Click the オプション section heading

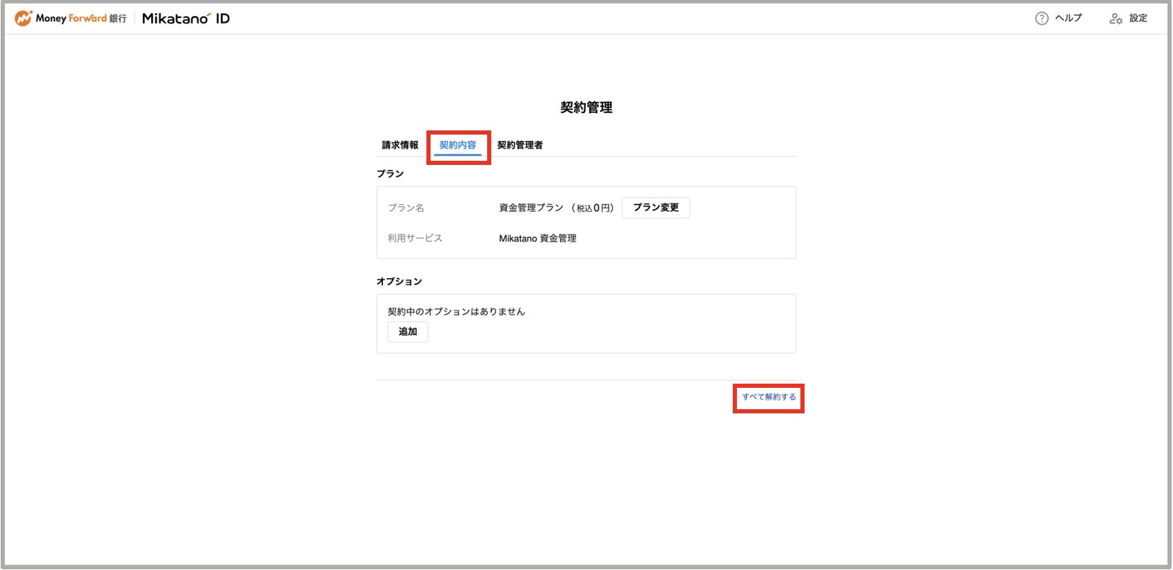[399, 282]
